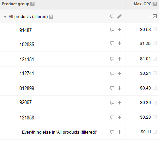Click the Product group column header
This screenshot has height=141, width=162.
coord(15,4)
